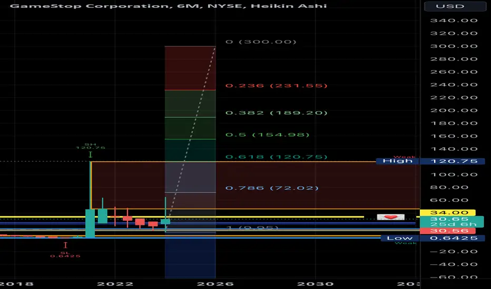This screenshot has height=289, width=491.
Task: Click the −40.00 price axis label
Action: point(454,264)
